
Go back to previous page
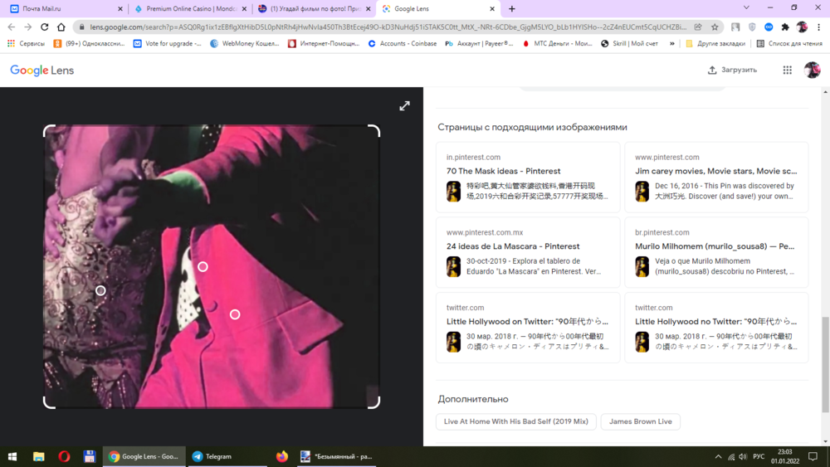click(x=11, y=27)
